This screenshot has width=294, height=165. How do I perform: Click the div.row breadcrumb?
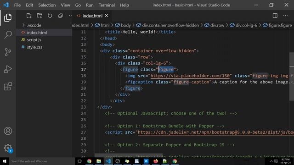pos(215,25)
